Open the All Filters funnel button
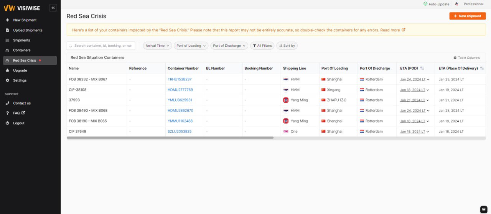The width and height of the screenshot is (491, 214). (x=262, y=46)
